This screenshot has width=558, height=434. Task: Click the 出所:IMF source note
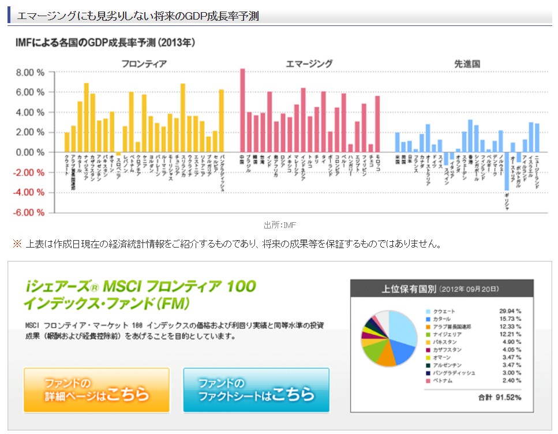pos(280,225)
